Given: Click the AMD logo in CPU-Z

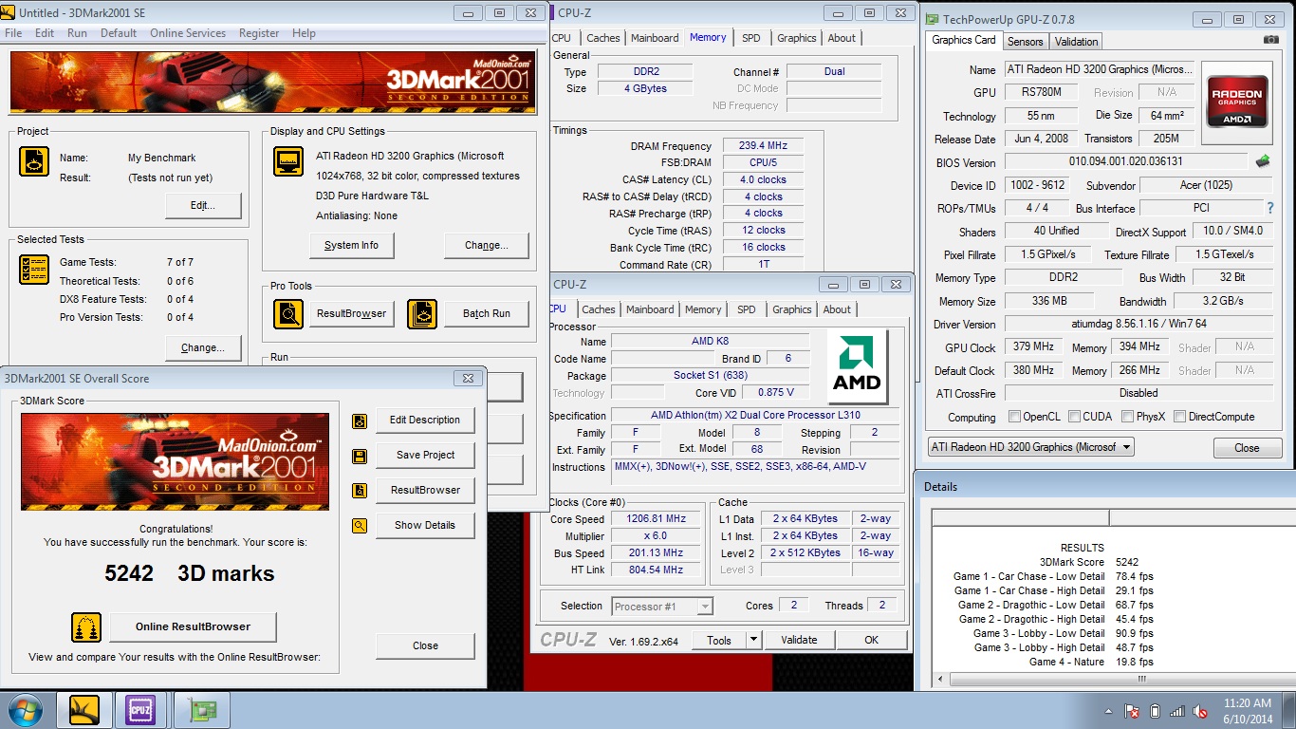Looking at the screenshot, I should coord(858,366).
